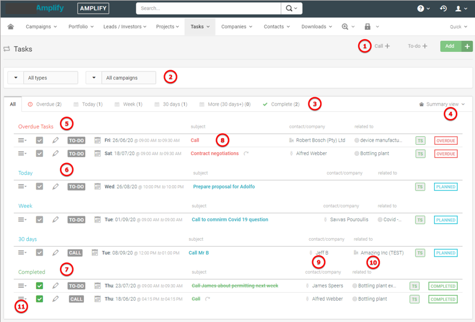Open the Campaigns menu
This screenshot has width=475, height=322.
tap(41, 27)
